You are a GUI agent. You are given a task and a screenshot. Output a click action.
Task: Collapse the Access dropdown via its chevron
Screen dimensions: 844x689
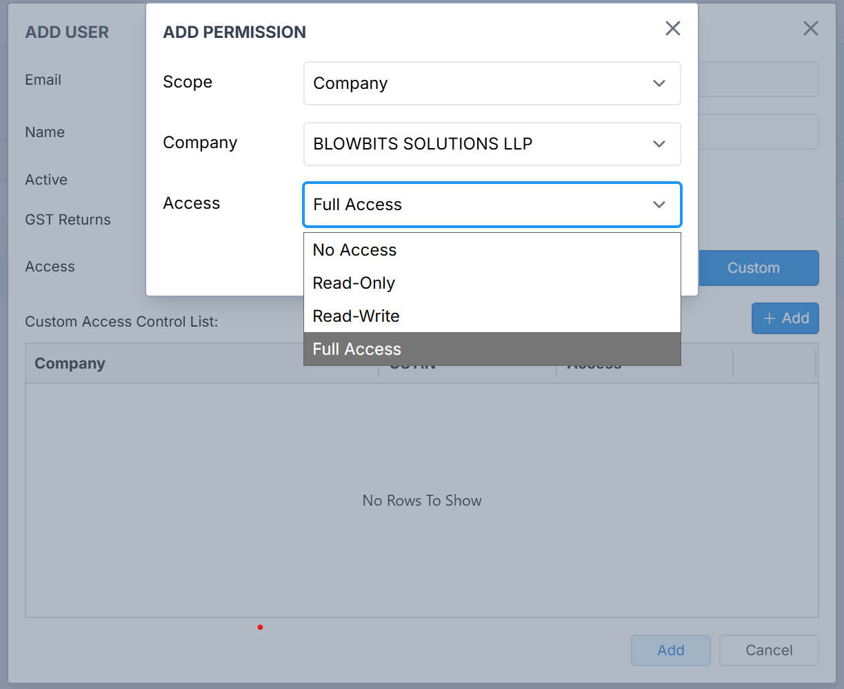pos(659,205)
